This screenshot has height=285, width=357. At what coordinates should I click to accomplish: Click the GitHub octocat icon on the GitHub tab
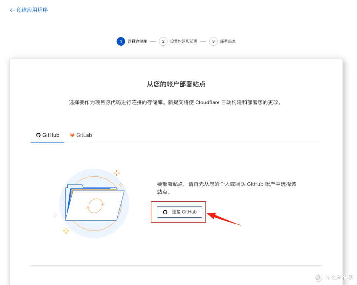(x=38, y=135)
